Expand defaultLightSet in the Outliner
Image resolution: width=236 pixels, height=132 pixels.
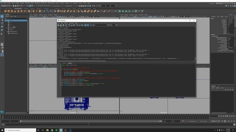click(x=7, y=32)
